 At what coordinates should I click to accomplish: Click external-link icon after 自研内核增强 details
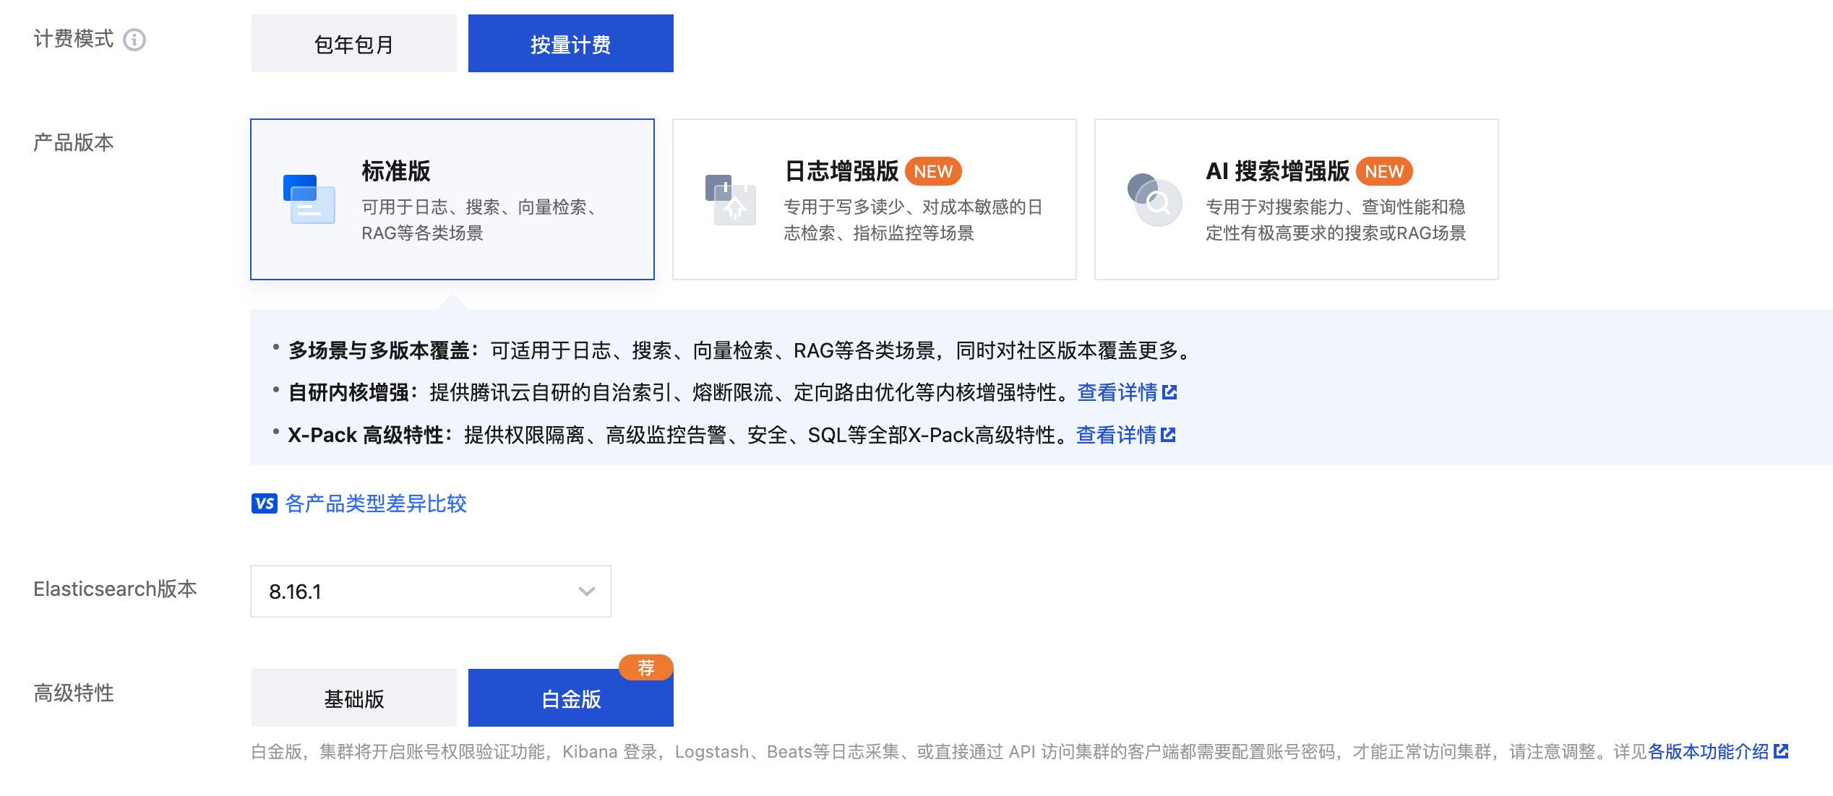click(1169, 392)
